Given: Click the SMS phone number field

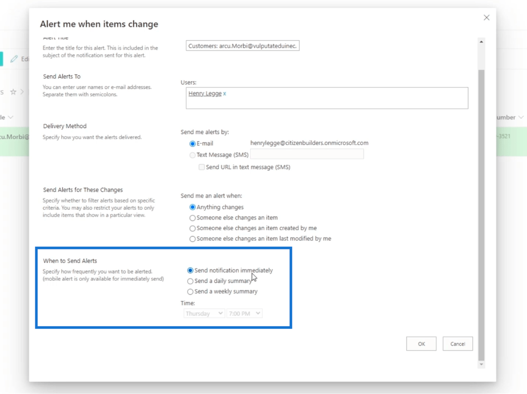Looking at the screenshot, I should (307, 154).
